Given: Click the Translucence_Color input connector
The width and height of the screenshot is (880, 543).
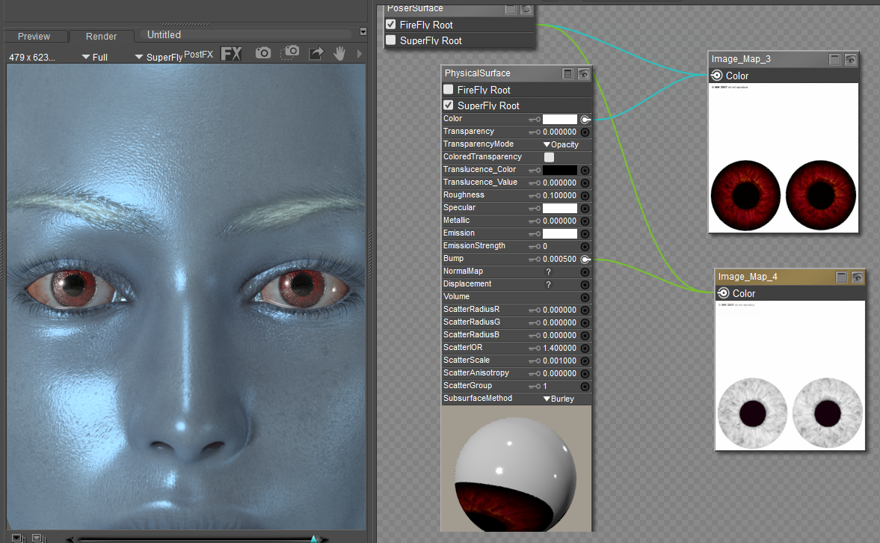Looking at the screenshot, I should (x=585, y=170).
